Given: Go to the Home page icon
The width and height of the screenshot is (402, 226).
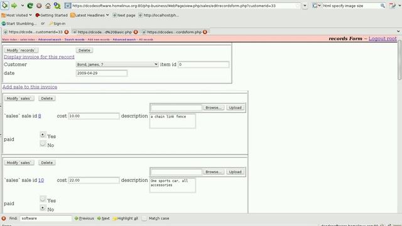Looking at the screenshot, I should click(48, 6).
